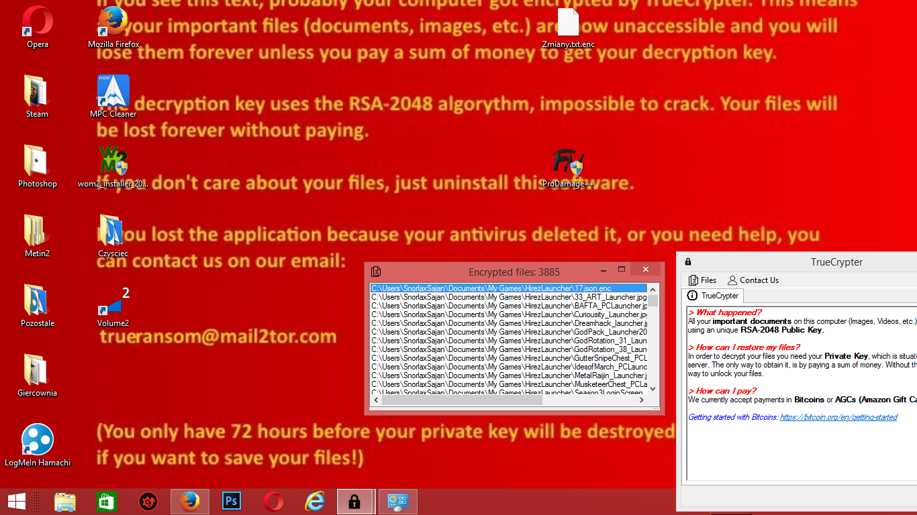Select the Dreamhack_launcher file row
The height and width of the screenshot is (515, 917).
pos(509,323)
